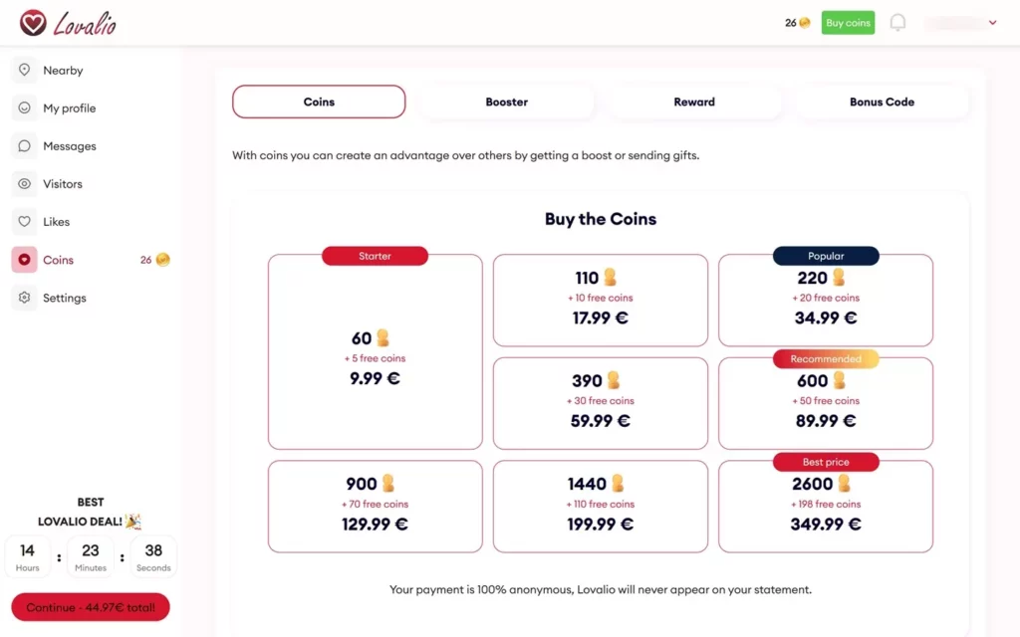This screenshot has width=1020, height=637.
Task: Stay on the Coins tab
Action: click(x=319, y=102)
